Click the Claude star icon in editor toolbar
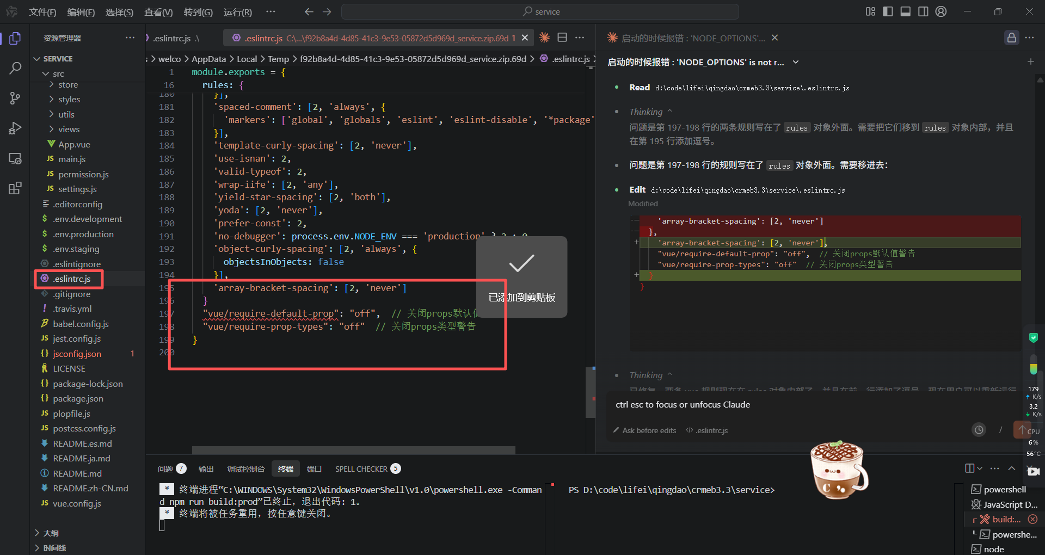 click(544, 38)
